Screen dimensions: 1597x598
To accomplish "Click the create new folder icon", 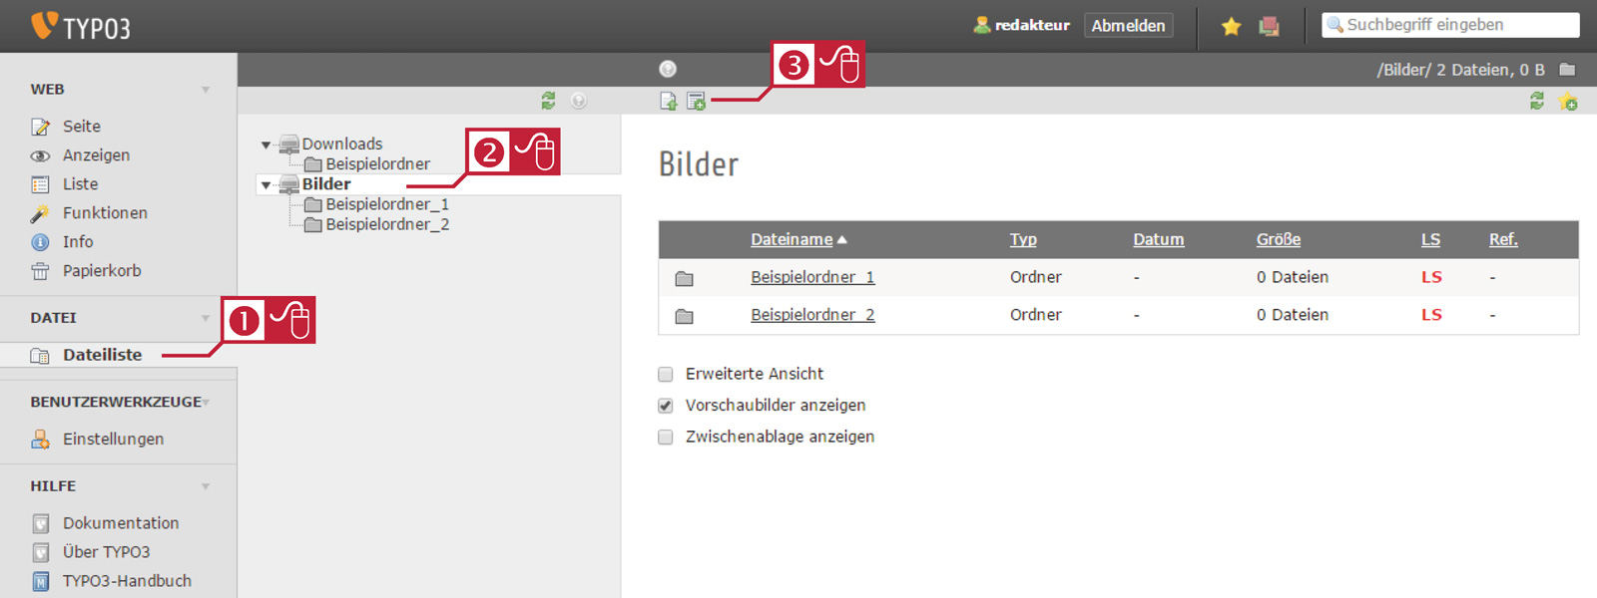I will pyautogui.click(x=696, y=101).
